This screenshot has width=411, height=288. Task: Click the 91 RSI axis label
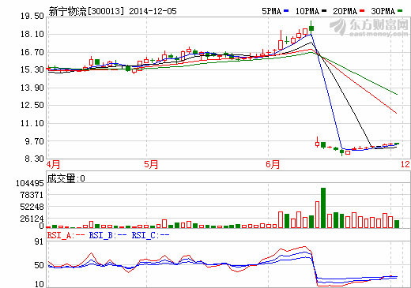[x=39, y=241]
